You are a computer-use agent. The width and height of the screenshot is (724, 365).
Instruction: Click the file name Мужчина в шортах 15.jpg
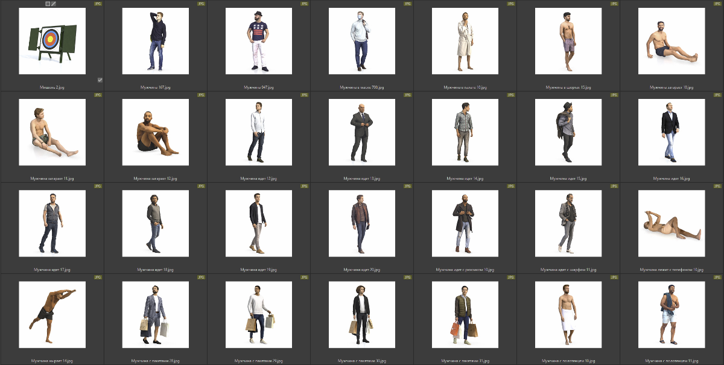[568, 87]
